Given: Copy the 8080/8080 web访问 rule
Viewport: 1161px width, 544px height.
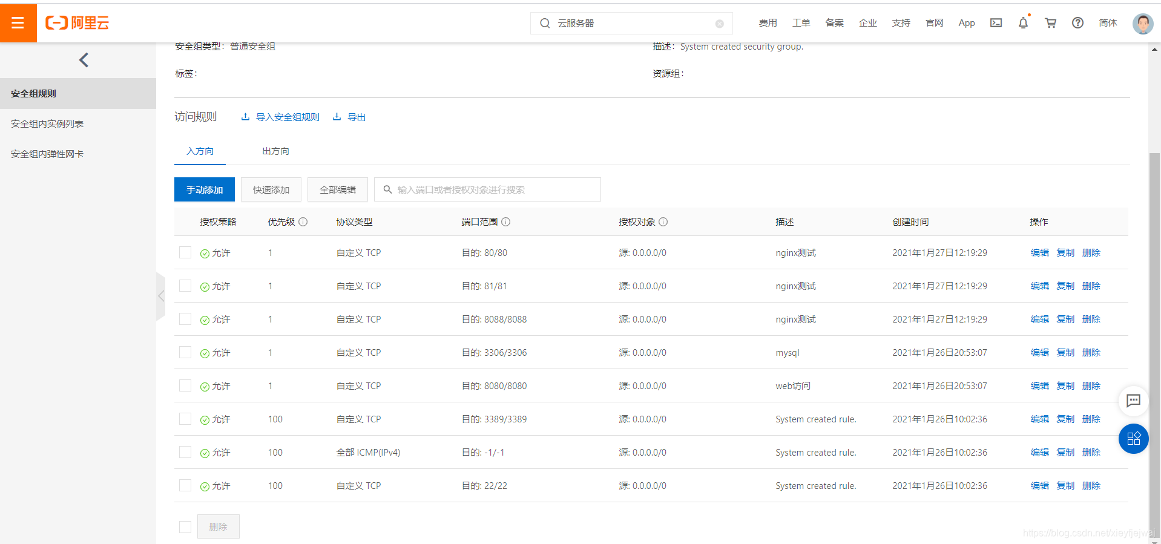Looking at the screenshot, I should coord(1065,385).
